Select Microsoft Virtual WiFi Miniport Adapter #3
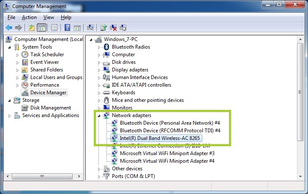Image resolution: width=308 pixels, height=194 pixels. tap(167, 153)
